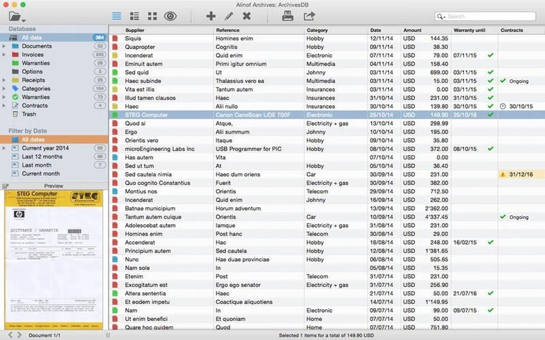This screenshot has height=340, width=545.
Task: Filter by Last month
Action: (54, 165)
